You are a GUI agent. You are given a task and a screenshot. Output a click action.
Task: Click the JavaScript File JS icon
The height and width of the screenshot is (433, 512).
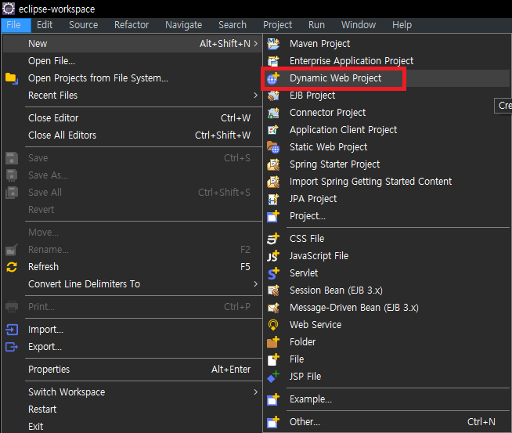coord(273,256)
